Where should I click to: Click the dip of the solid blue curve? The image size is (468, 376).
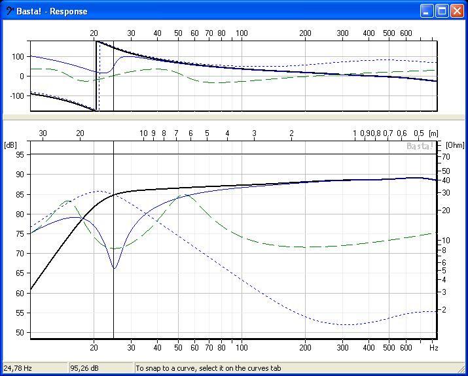(115, 267)
